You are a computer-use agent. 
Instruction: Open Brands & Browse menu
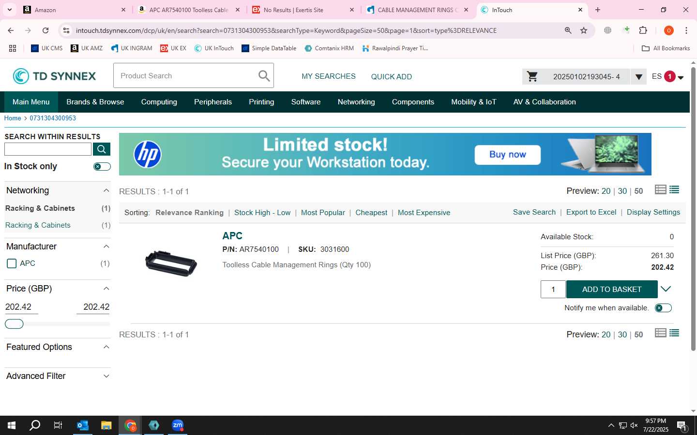[x=95, y=102]
